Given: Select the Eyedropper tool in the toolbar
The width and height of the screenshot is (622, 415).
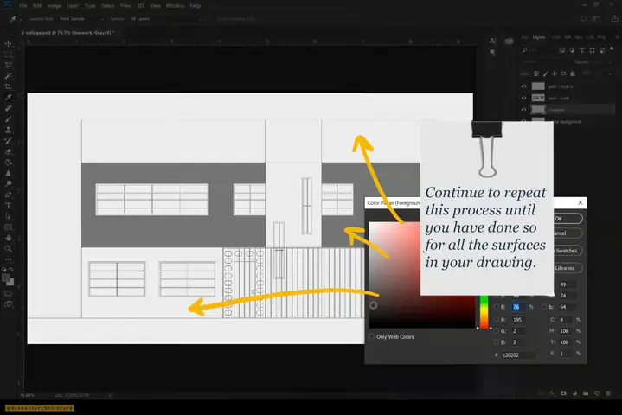Looking at the screenshot, I should [x=9, y=97].
